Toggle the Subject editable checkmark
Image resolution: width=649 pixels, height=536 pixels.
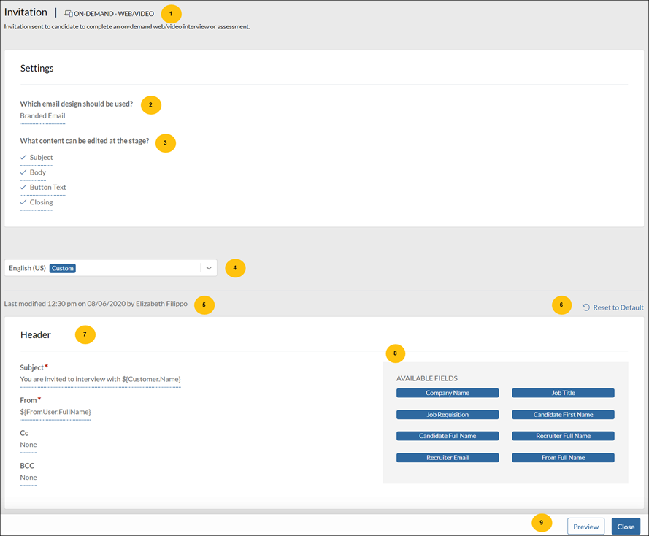(24, 158)
